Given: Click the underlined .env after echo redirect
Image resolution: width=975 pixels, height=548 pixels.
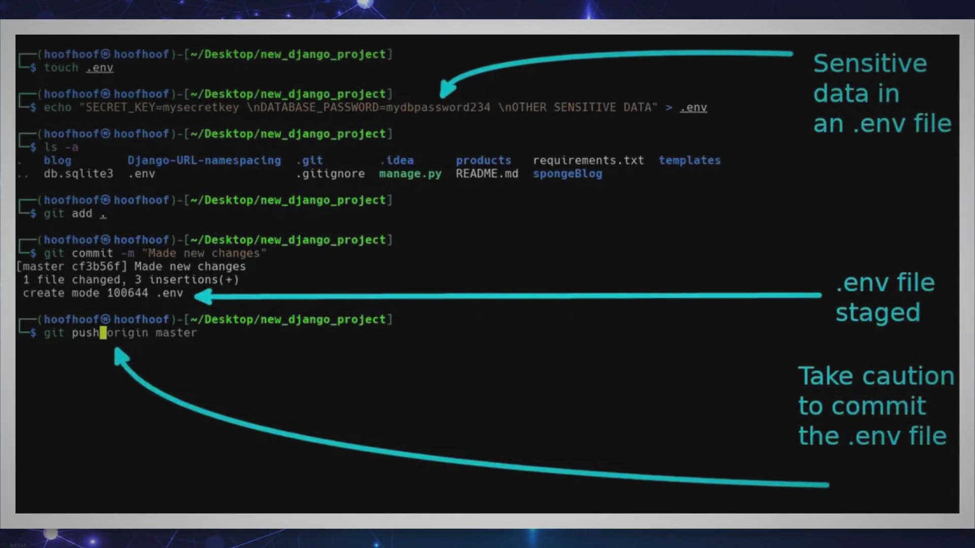Looking at the screenshot, I should coord(693,108).
